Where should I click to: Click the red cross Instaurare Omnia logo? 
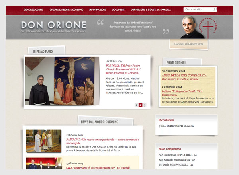click(x=208, y=27)
